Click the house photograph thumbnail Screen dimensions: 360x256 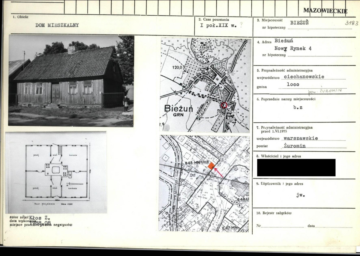(71, 81)
